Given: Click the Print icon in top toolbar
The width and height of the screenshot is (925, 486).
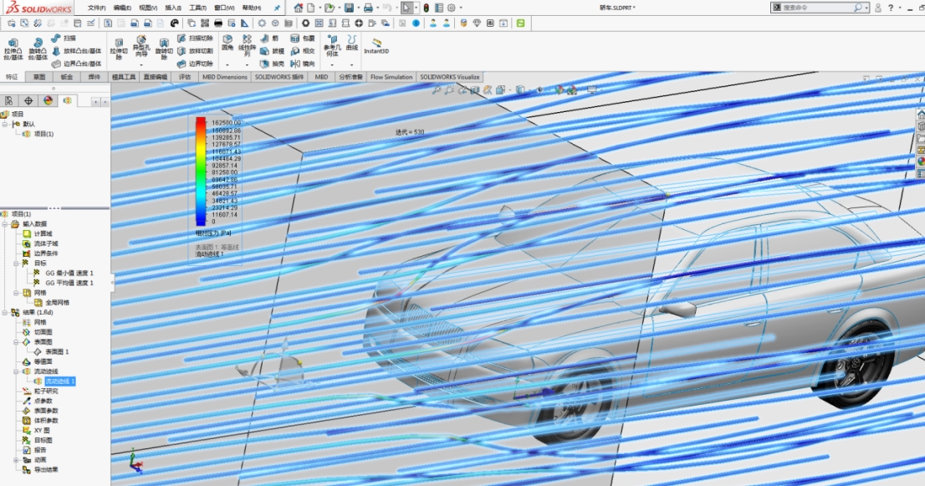Looking at the screenshot, I should [368, 8].
